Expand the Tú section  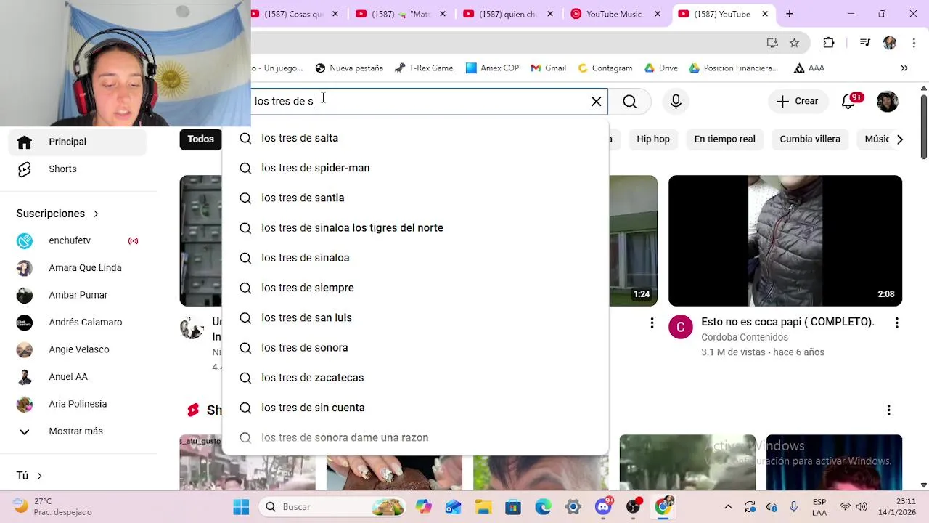tap(30, 476)
